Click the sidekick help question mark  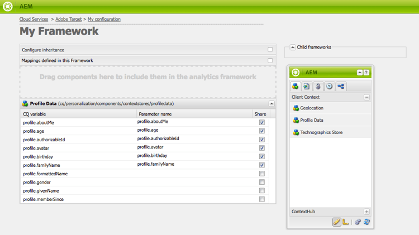[366, 73]
